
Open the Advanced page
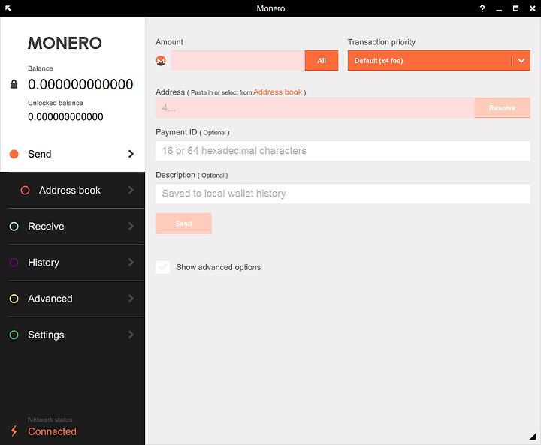click(x=72, y=299)
